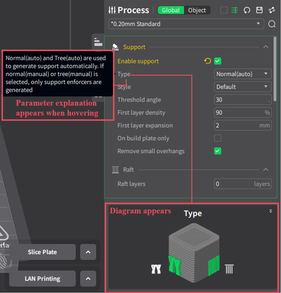The width and height of the screenshot is (281, 293).
Task: Collapse the Type diagram with double chevron
Action: point(271,211)
